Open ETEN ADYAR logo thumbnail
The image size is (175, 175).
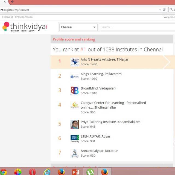[x=75, y=139]
